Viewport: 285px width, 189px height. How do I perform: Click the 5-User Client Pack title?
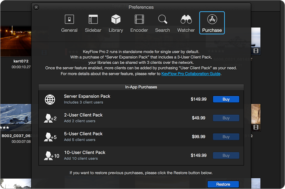click(83, 134)
